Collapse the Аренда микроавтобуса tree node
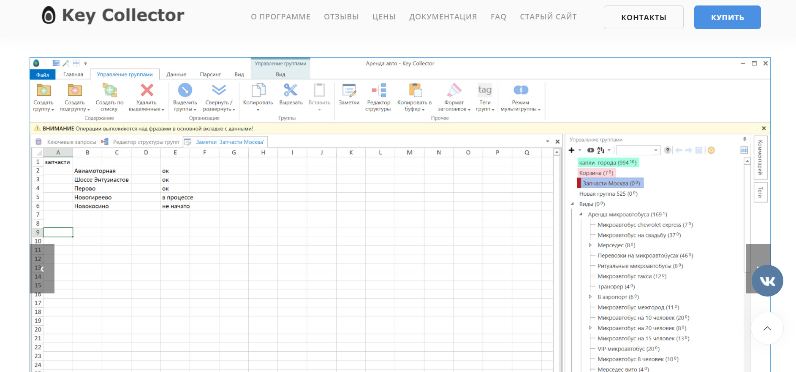 581,215
